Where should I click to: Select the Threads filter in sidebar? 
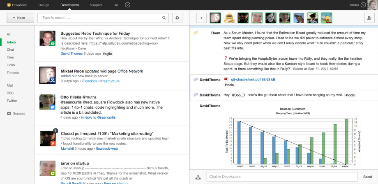13,73
